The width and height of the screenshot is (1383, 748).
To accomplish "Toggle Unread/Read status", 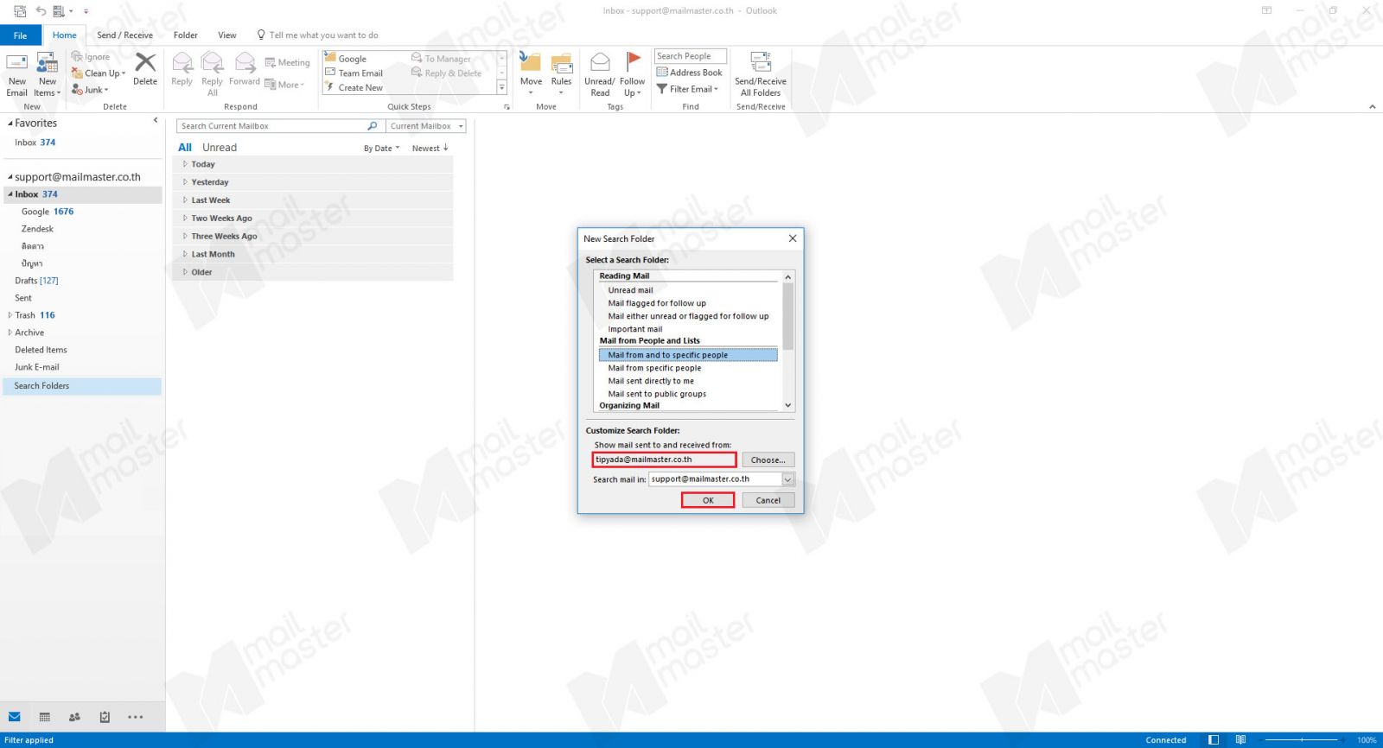I will pyautogui.click(x=600, y=73).
